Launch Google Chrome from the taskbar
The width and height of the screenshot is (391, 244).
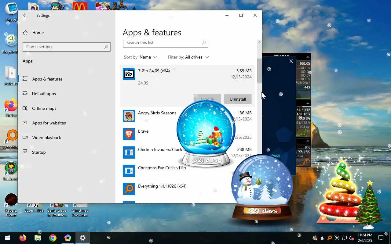coord(53,238)
